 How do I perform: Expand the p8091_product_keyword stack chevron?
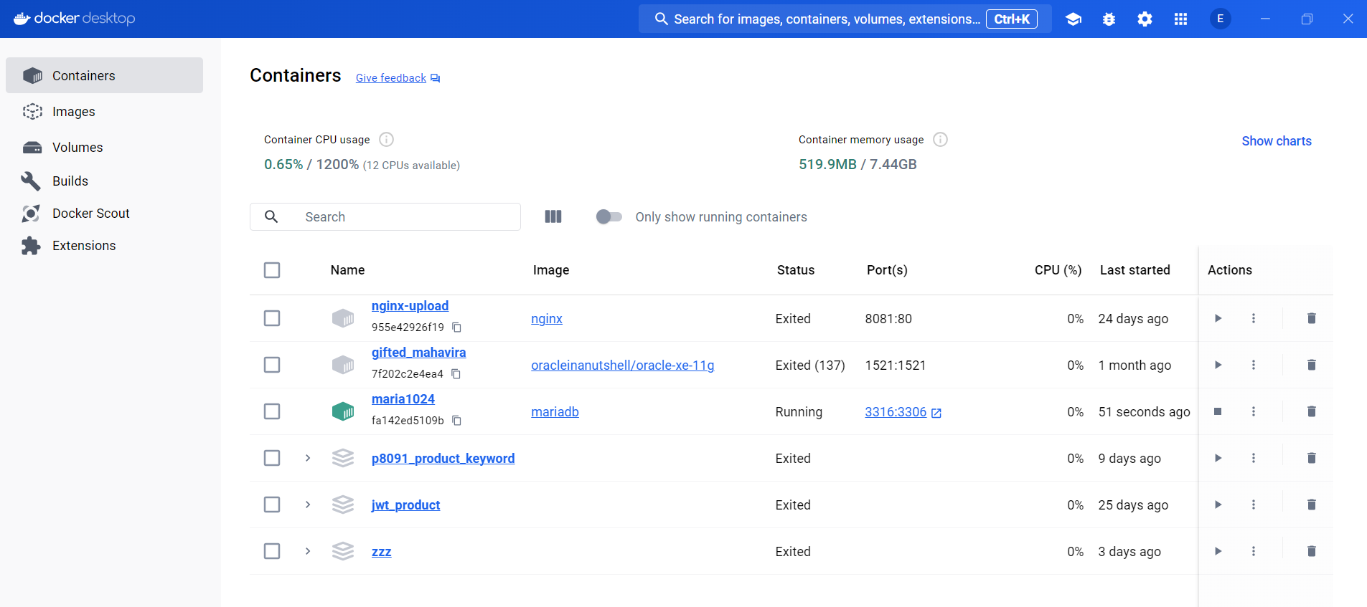[308, 458]
